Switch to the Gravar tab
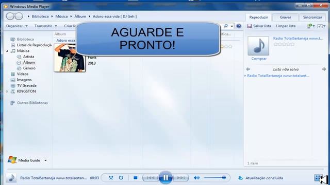Screen dimensions: 330x185 point(285,17)
